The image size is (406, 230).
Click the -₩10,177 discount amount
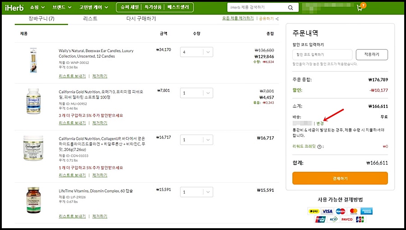[x=378, y=90]
